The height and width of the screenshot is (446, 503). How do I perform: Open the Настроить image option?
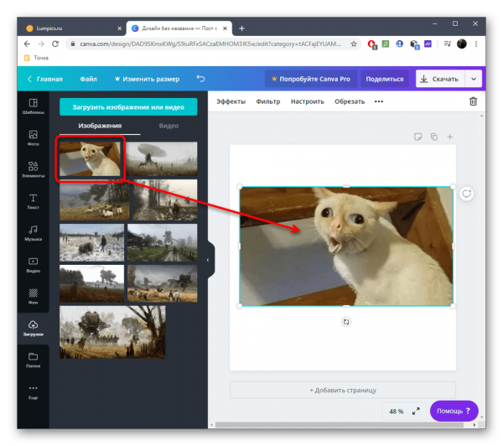coord(308,101)
